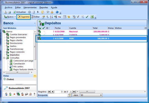Click the padlock icon in toolbar
Image resolution: width=149 pixels, height=103 pixels.
tap(52, 12)
